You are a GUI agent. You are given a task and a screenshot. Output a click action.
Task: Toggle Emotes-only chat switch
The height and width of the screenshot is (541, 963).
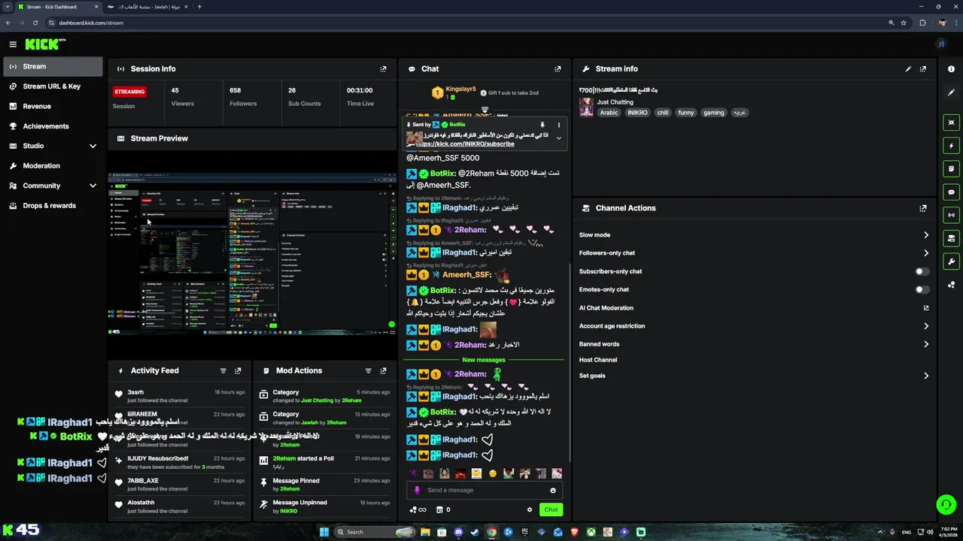coord(922,289)
